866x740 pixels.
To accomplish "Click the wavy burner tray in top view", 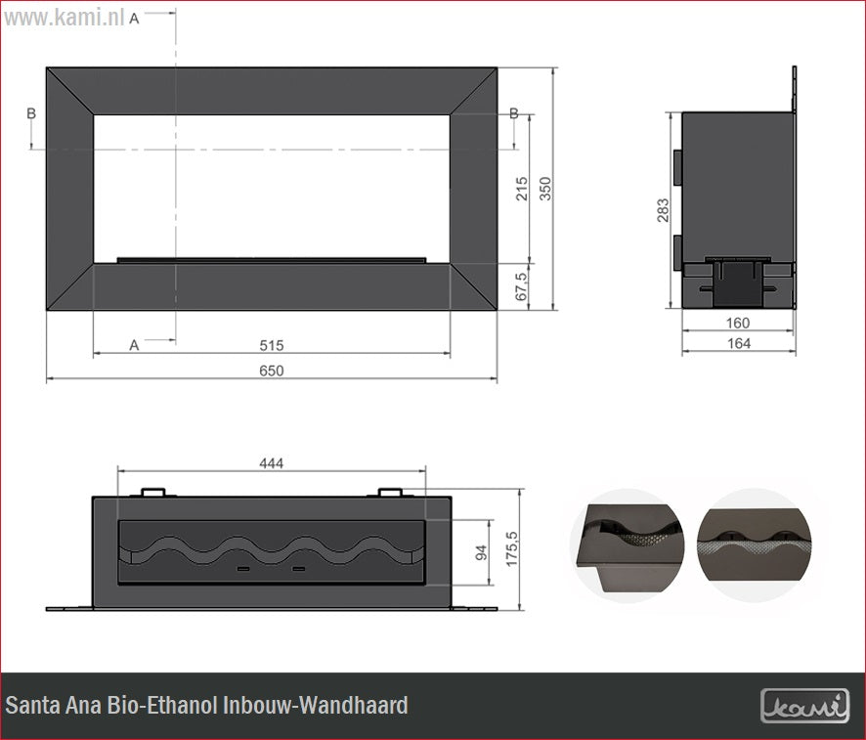I will [271, 553].
